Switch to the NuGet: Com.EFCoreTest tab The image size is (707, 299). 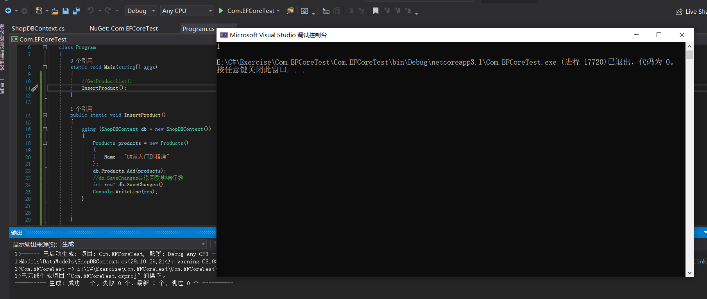pyautogui.click(x=124, y=28)
